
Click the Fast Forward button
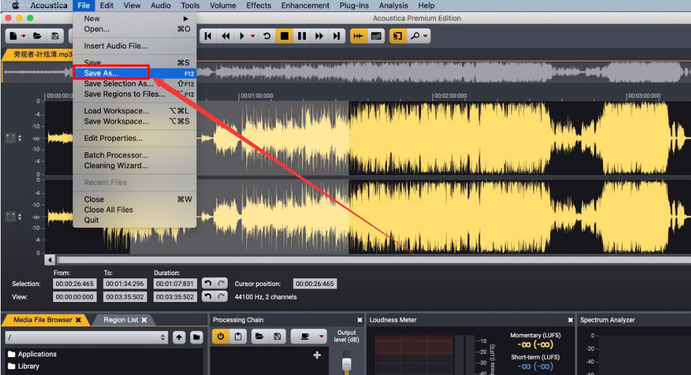(x=319, y=36)
